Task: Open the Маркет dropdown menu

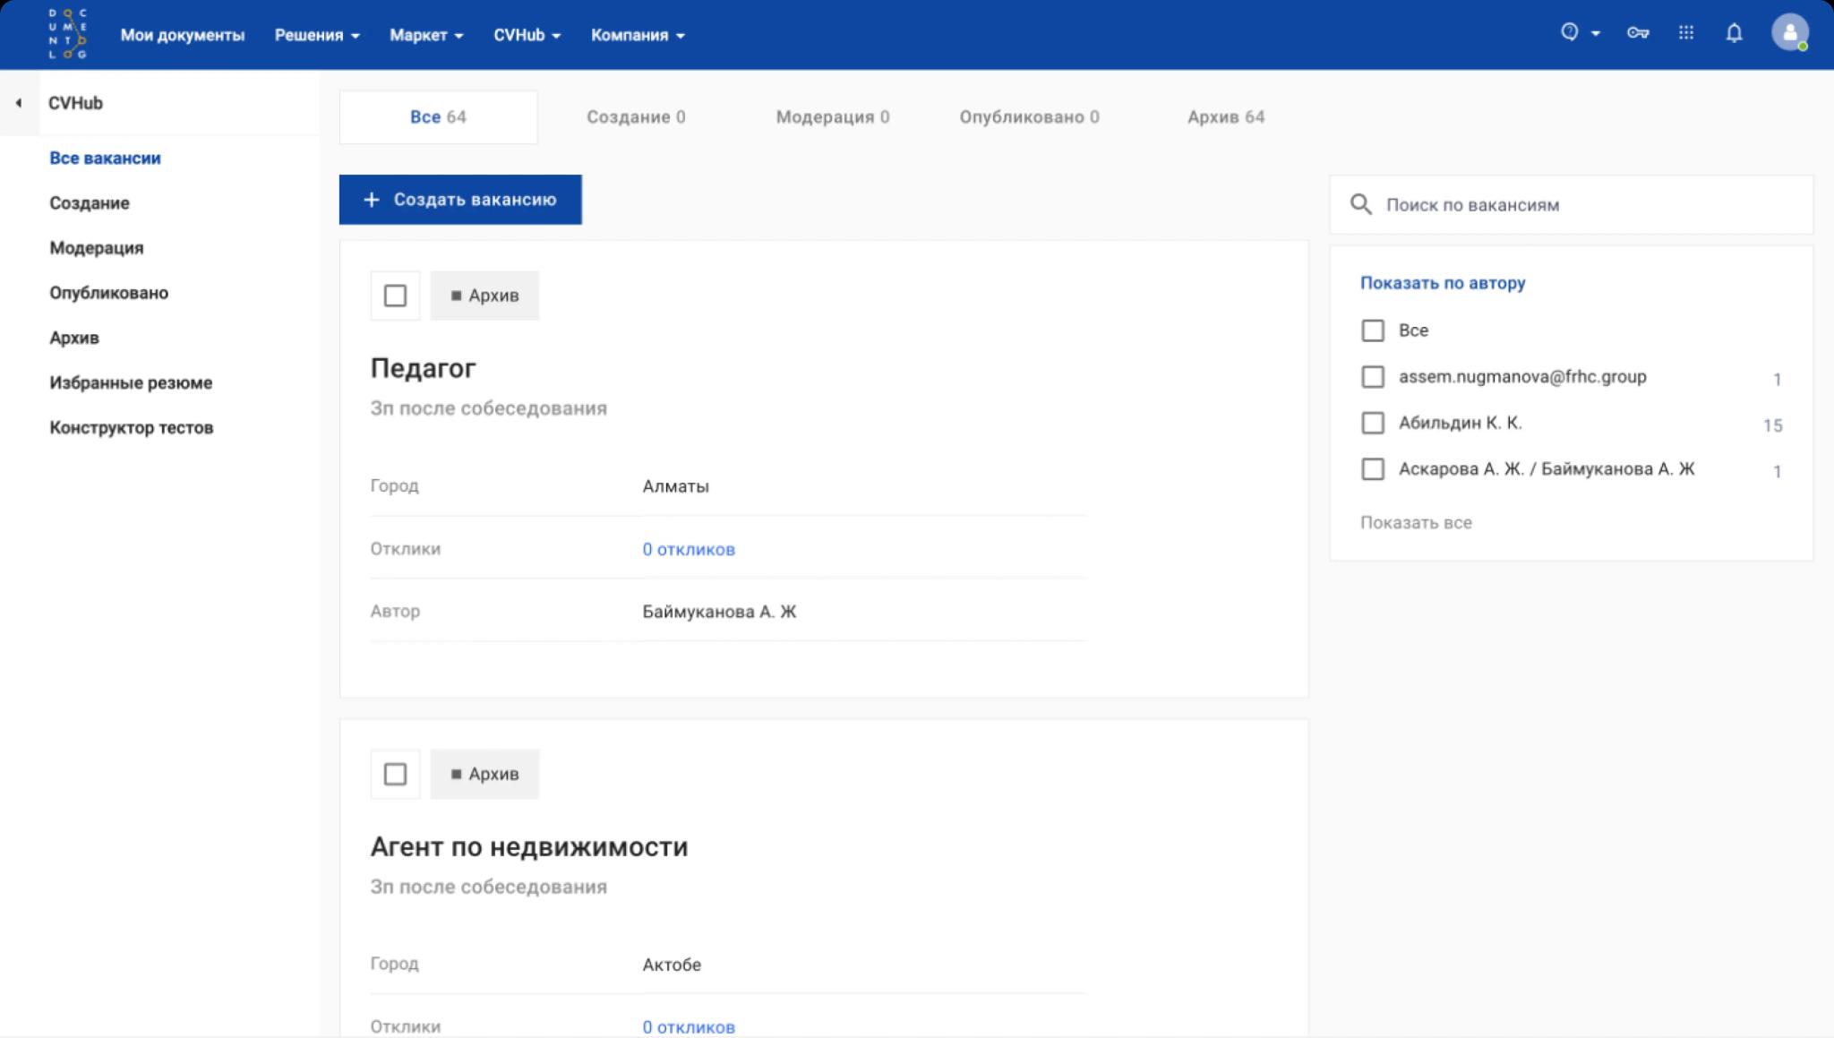Action: click(x=426, y=35)
